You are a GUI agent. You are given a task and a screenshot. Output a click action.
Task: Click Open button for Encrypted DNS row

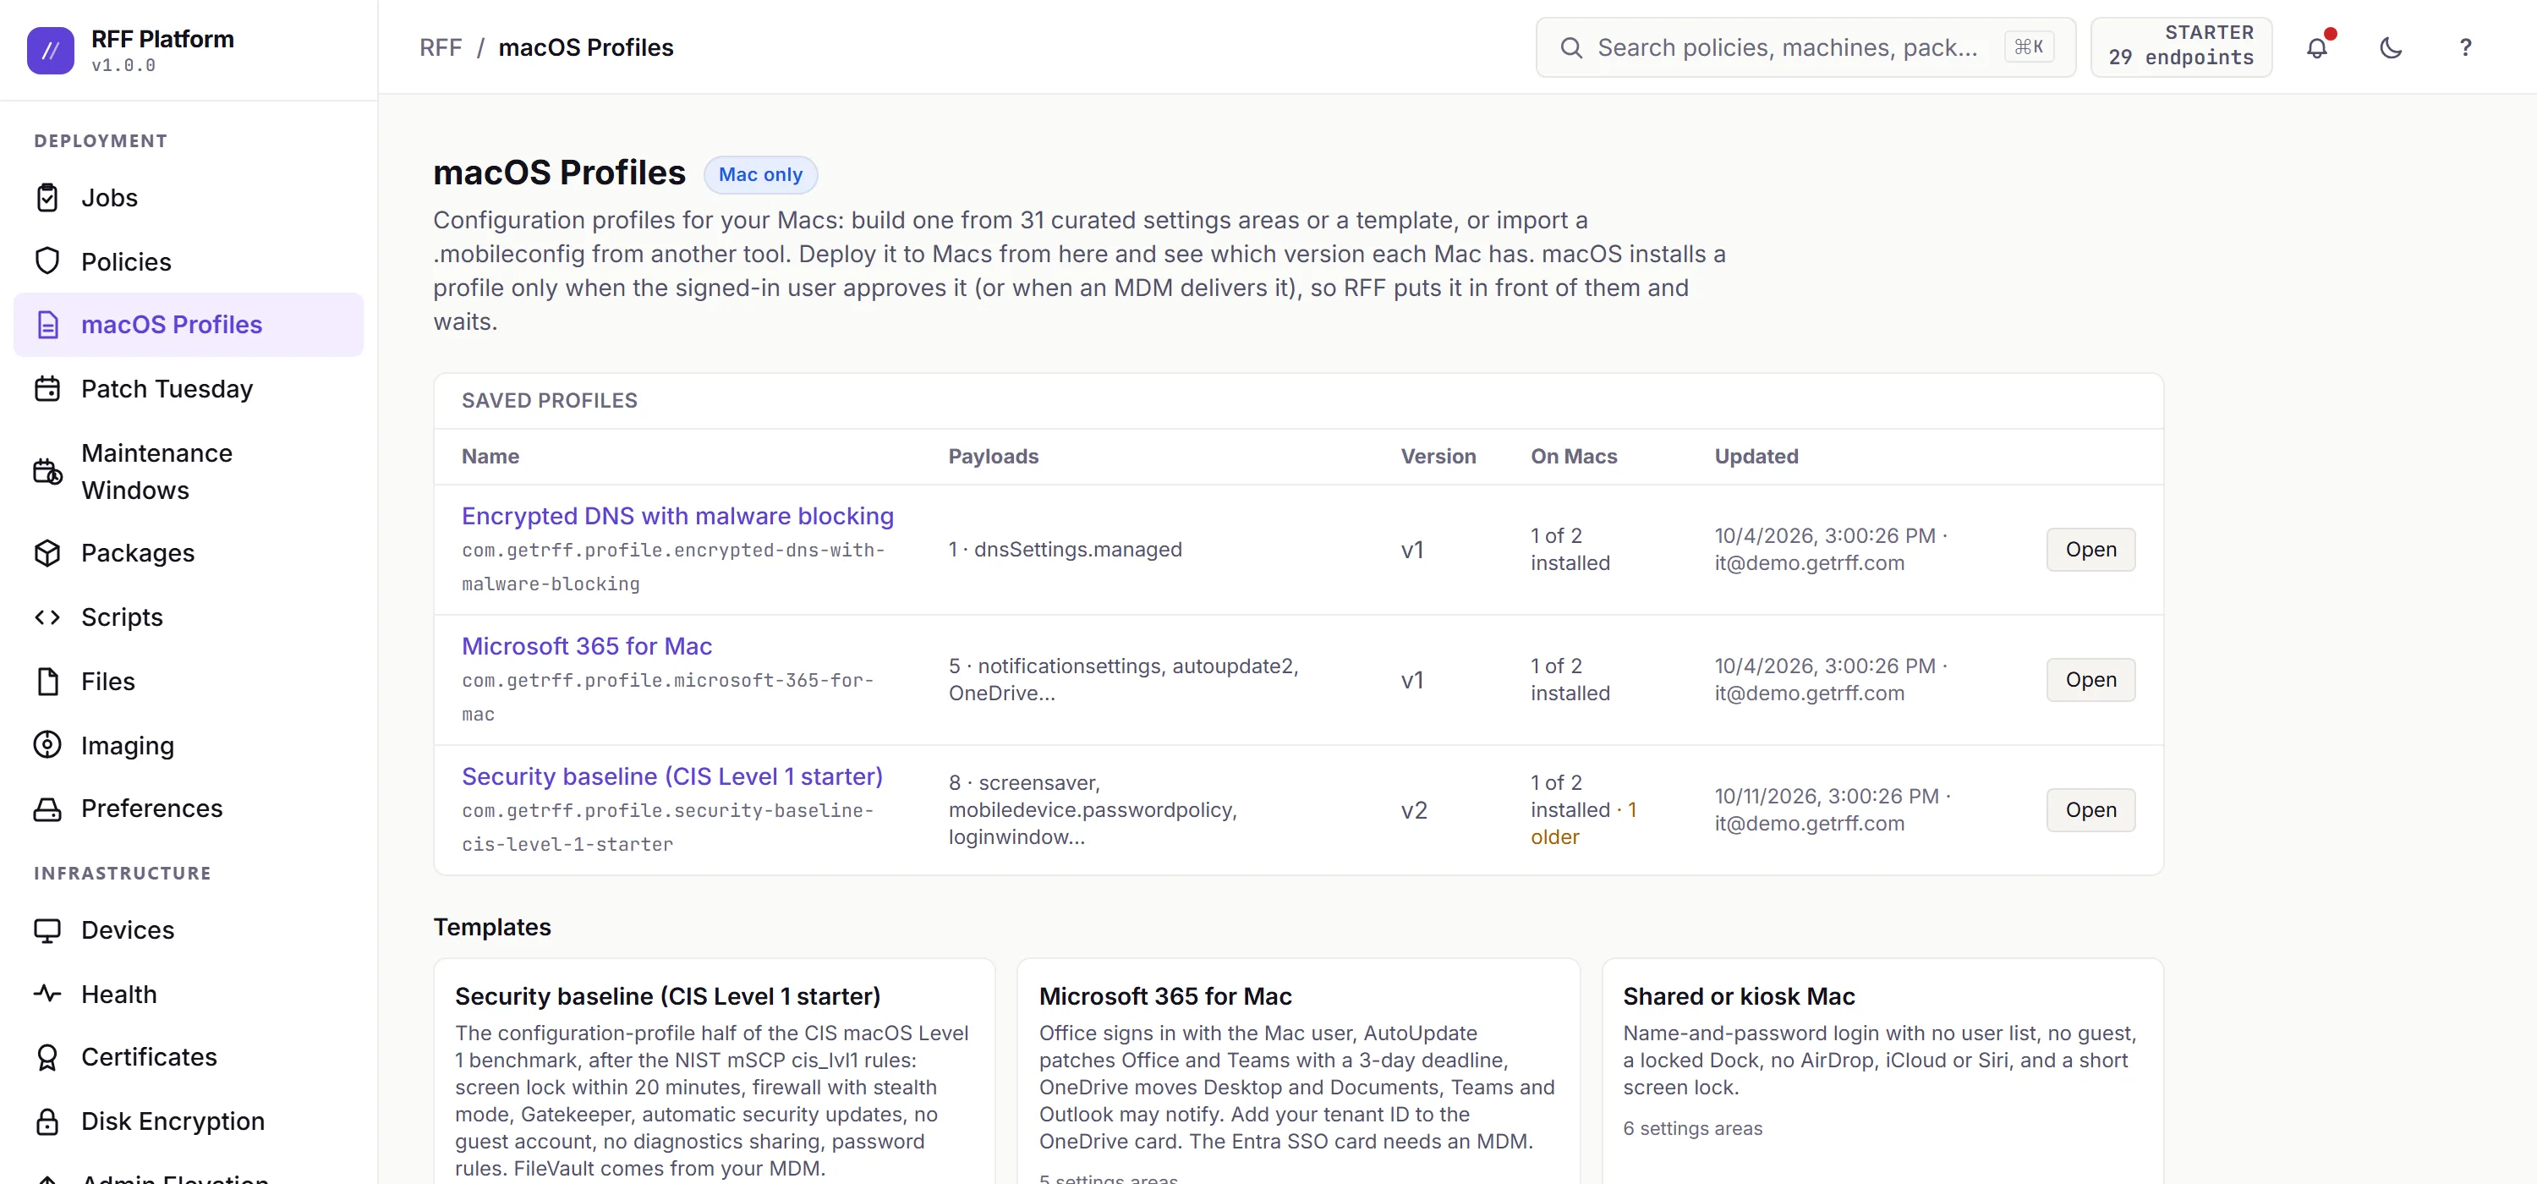pyautogui.click(x=2090, y=550)
